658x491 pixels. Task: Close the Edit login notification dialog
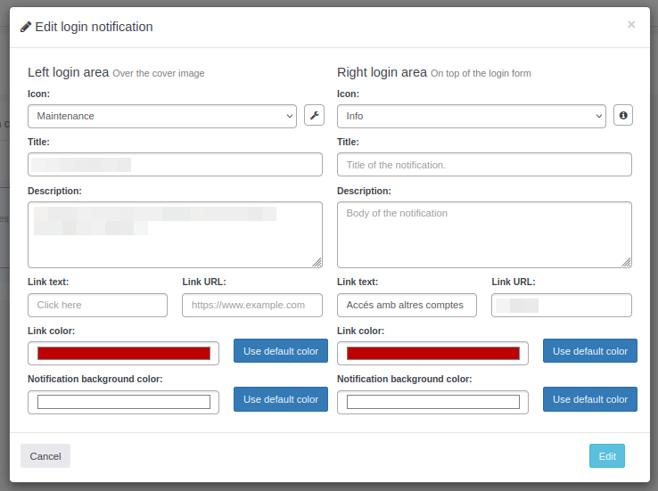click(x=631, y=25)
